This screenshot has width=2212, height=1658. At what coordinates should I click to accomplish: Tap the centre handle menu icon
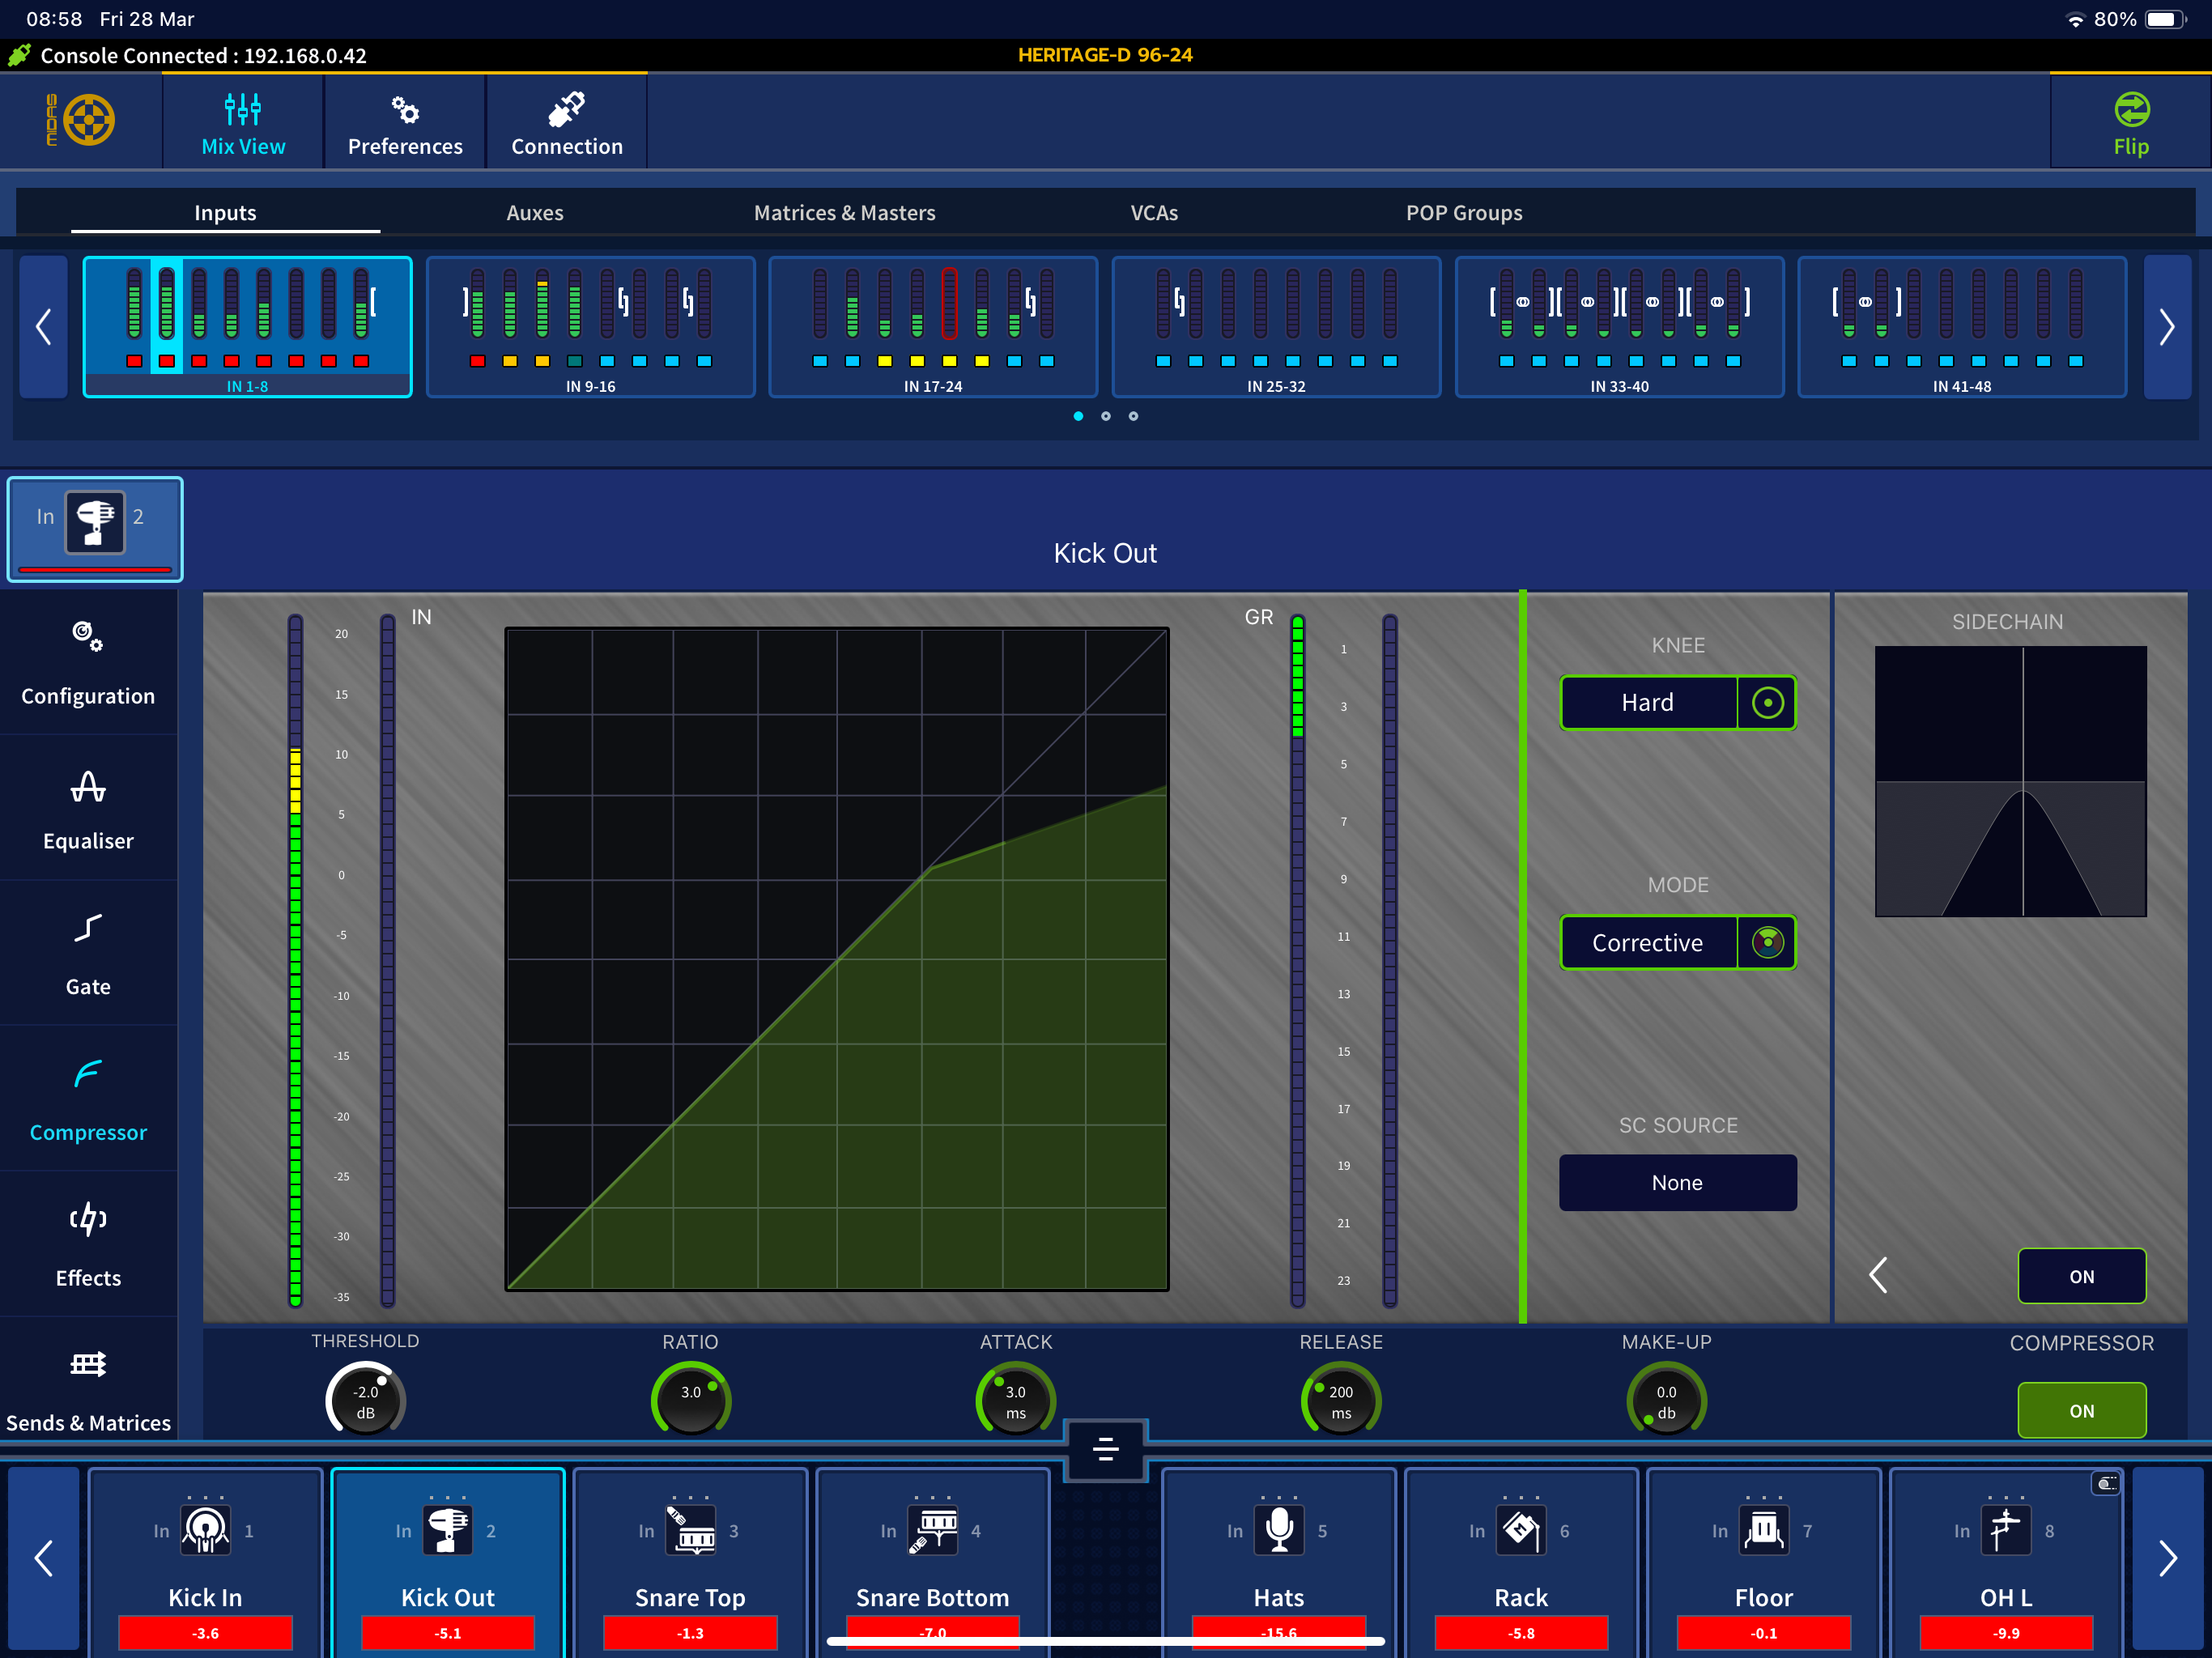[x=1105, y=1449]
